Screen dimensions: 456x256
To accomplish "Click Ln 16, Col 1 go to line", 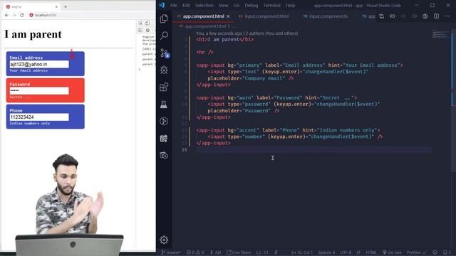I will click(302, 252).
